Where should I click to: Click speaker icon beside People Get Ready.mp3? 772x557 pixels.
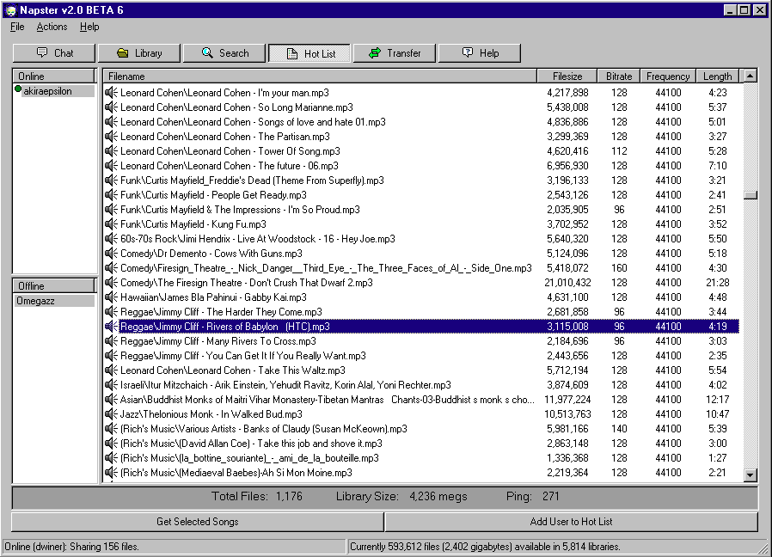111,195
